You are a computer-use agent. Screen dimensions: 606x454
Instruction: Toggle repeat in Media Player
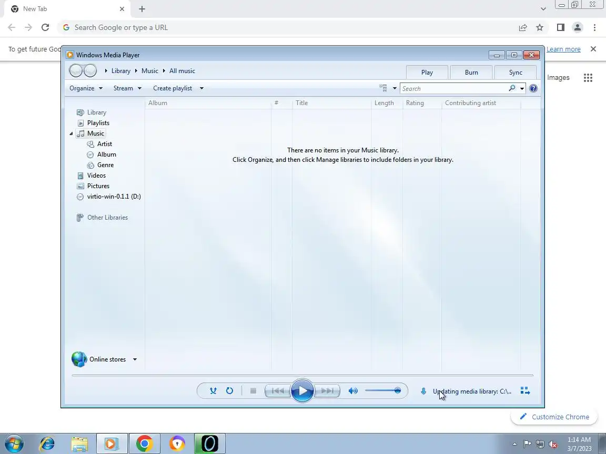tap(229, 391)
